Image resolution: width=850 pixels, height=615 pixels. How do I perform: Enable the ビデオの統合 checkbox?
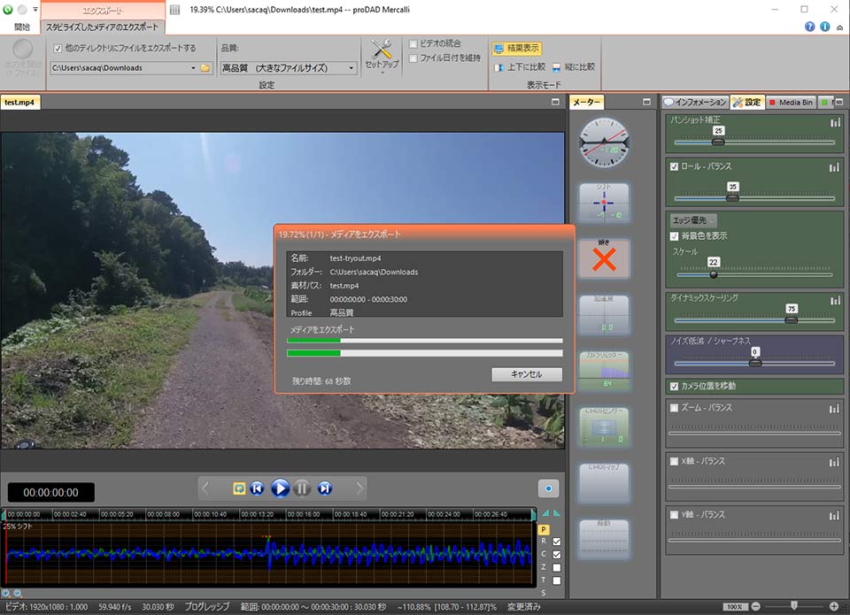(x=413, y=44)
